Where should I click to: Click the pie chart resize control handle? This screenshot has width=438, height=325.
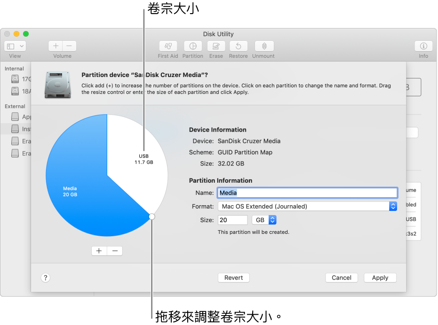tap(151, 217)
